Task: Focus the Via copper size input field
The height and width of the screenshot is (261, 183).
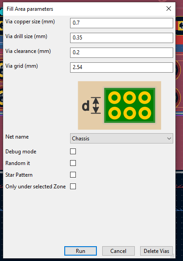Action: pos(121,23)
